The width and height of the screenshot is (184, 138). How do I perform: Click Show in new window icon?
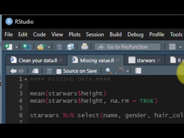[35, 71]
